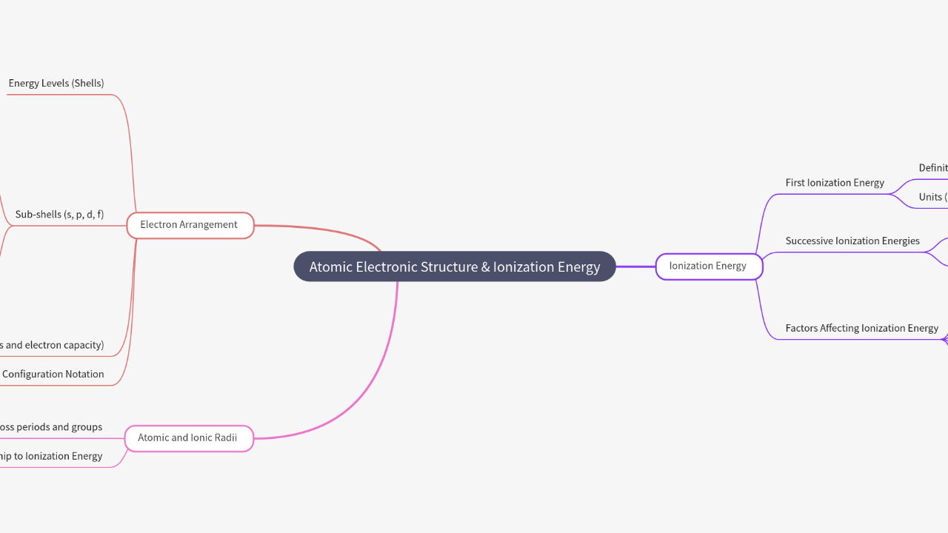Select the central Atomic Electronic Structure node

pyautogui.click(x=455, y=266)
